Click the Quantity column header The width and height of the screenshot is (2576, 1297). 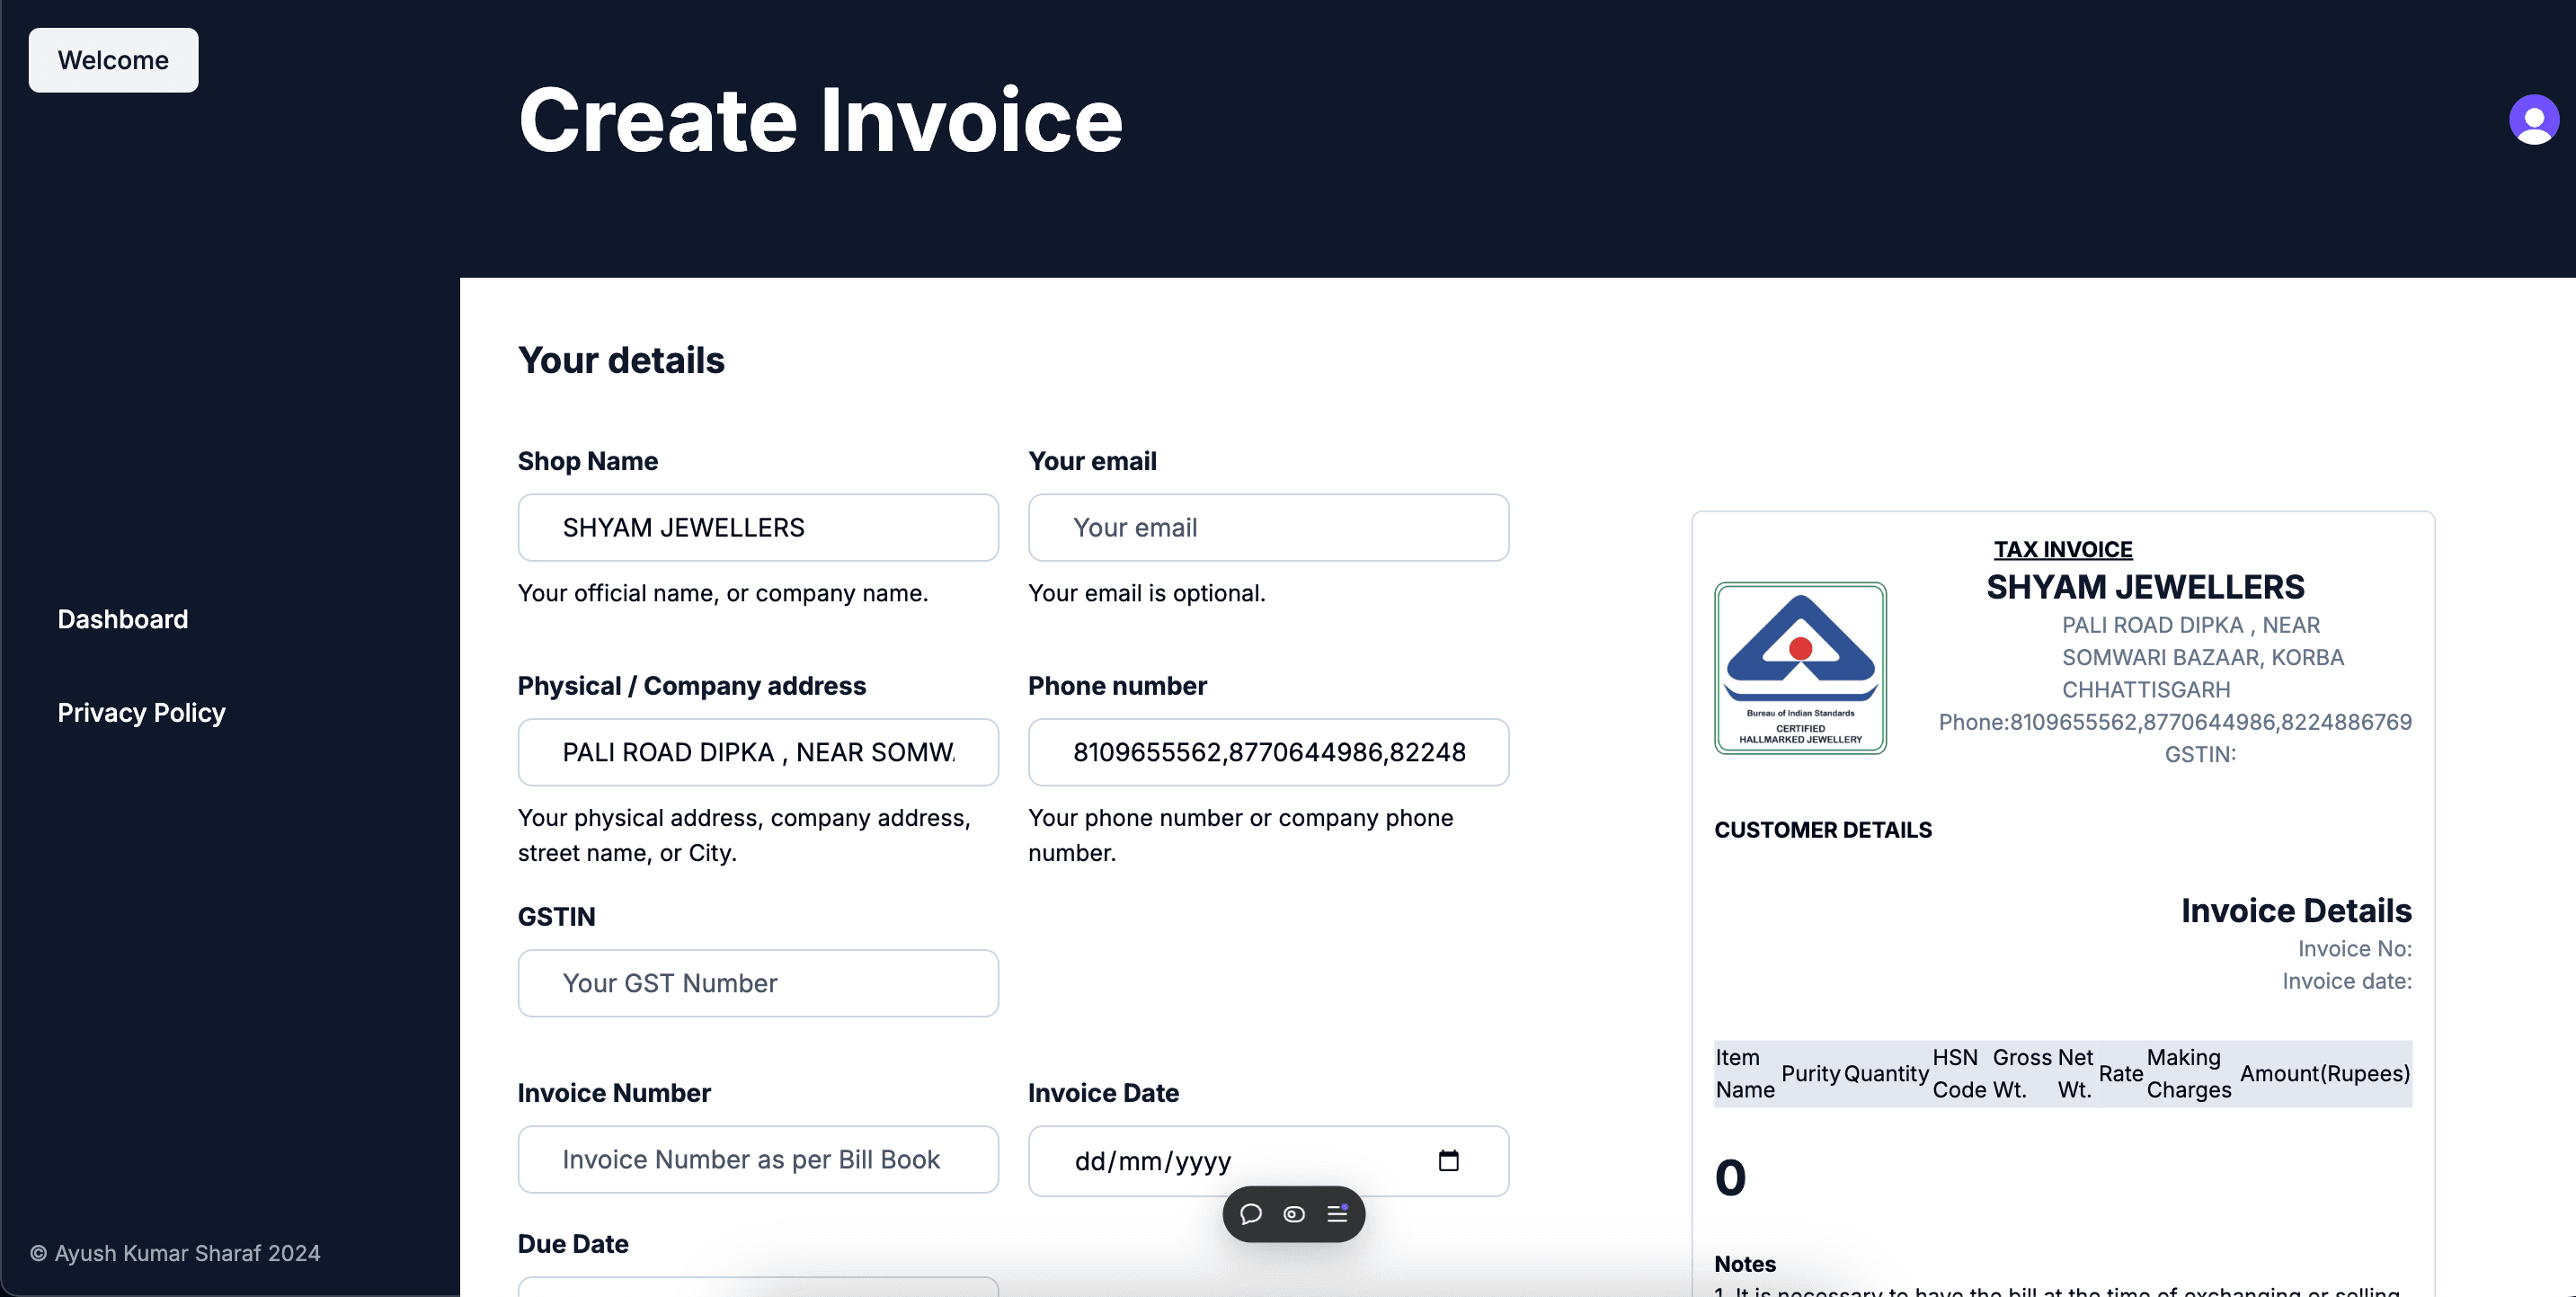coord(1886,1073)
